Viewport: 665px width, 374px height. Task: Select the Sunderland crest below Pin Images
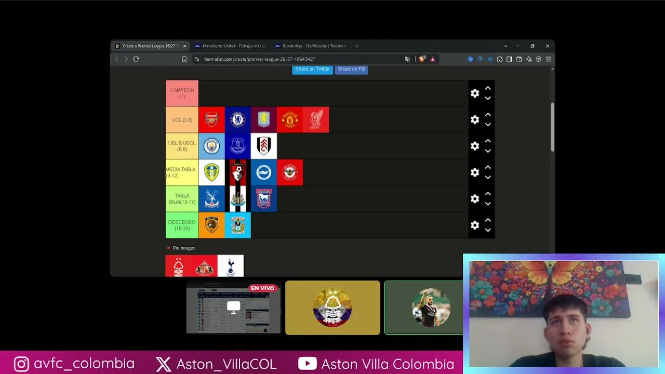coord(205,266)
